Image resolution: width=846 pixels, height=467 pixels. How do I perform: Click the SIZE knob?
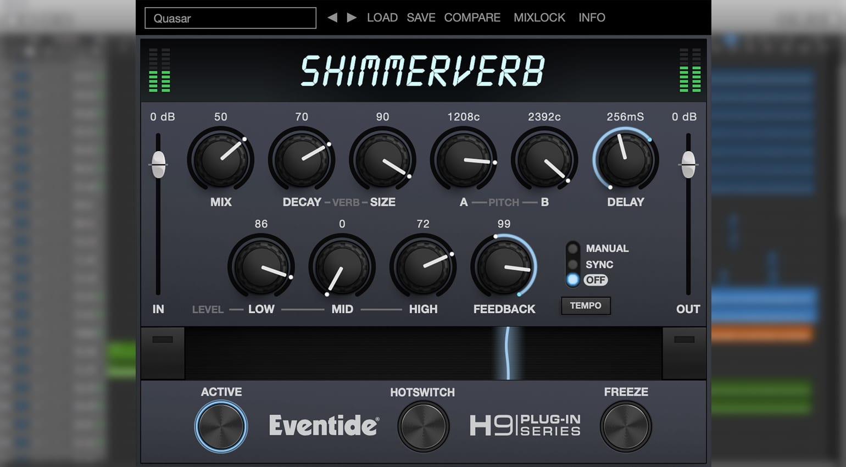coord(382,159)
